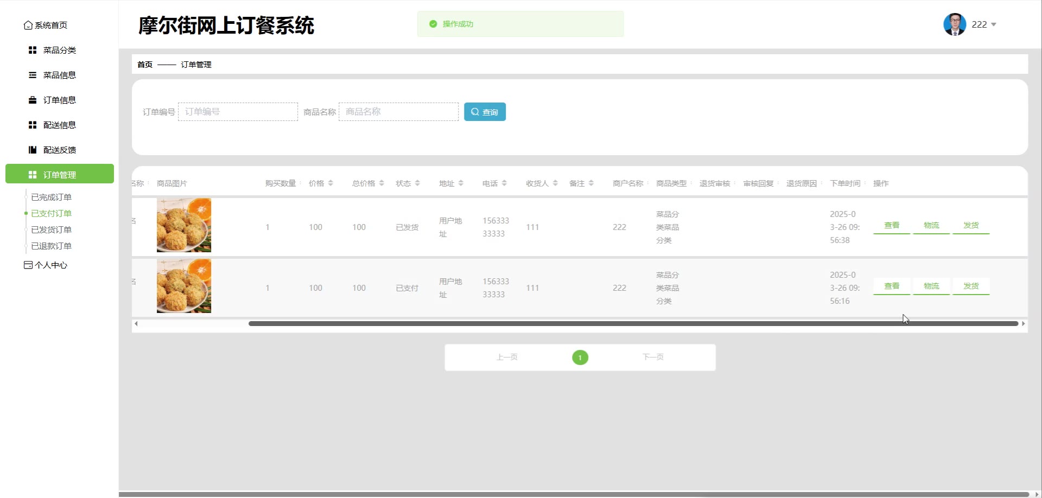Screen dimensions: 1042x498
Task: Click 物流 in the 已发货 order row
Action: click(931, 226)
